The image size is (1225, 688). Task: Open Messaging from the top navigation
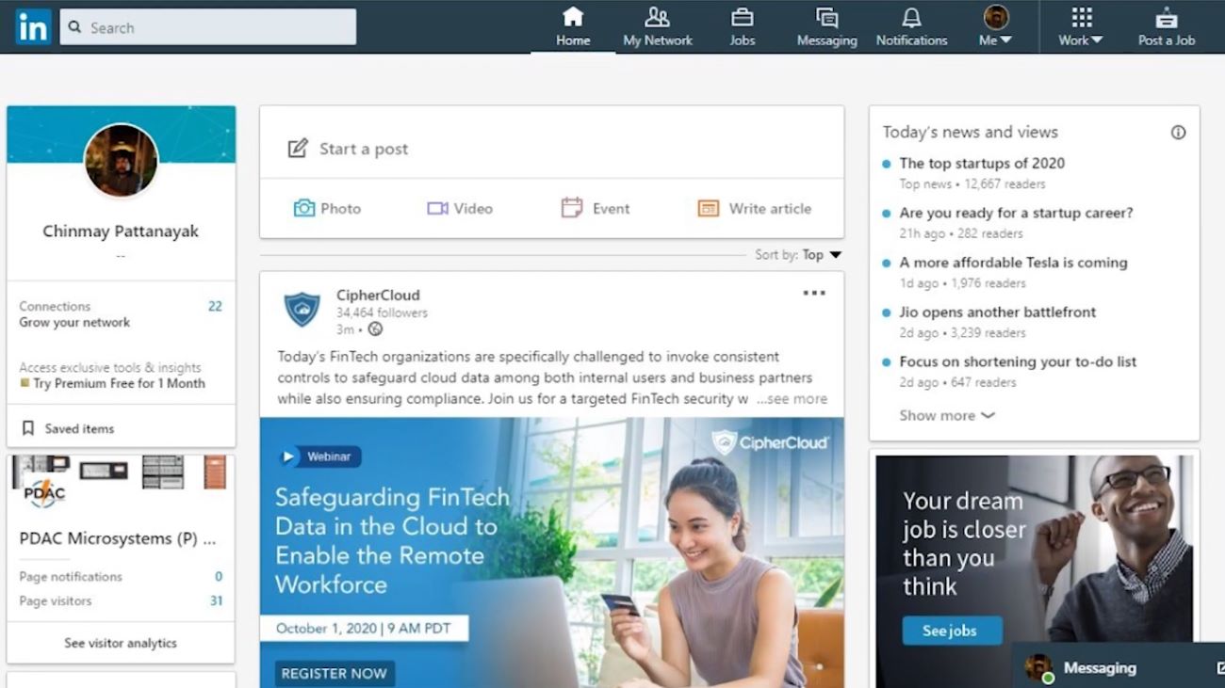pos(826,26)
